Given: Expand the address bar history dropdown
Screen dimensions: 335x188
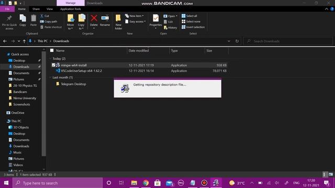Looking at the screenshot, I should (x=229, y=41).
